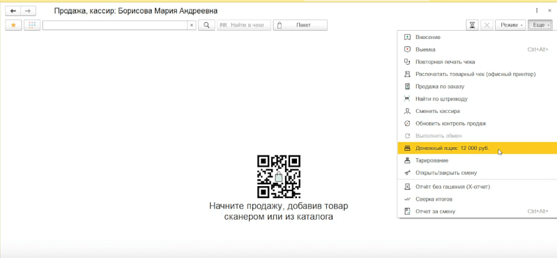Click the person icon beside Сменить кассира
Image resolution: width=557 pixels, height=258 pixels.
click(x=407, y=111)
